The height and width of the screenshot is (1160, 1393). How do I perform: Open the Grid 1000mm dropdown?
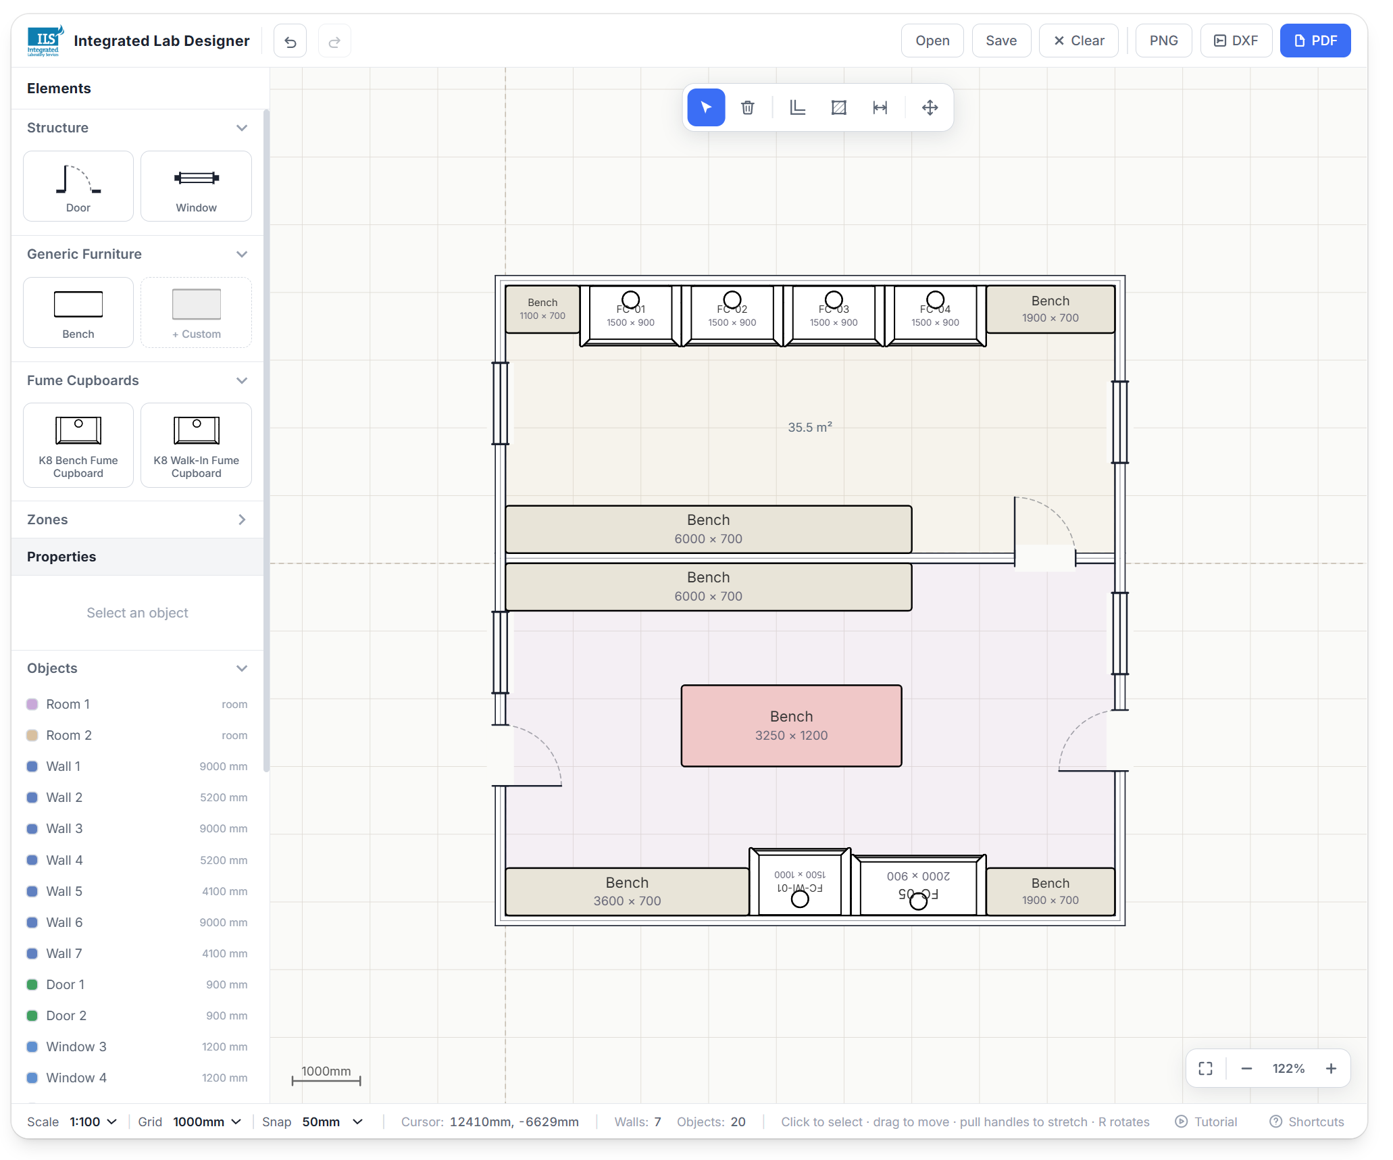pos(207,1121)
